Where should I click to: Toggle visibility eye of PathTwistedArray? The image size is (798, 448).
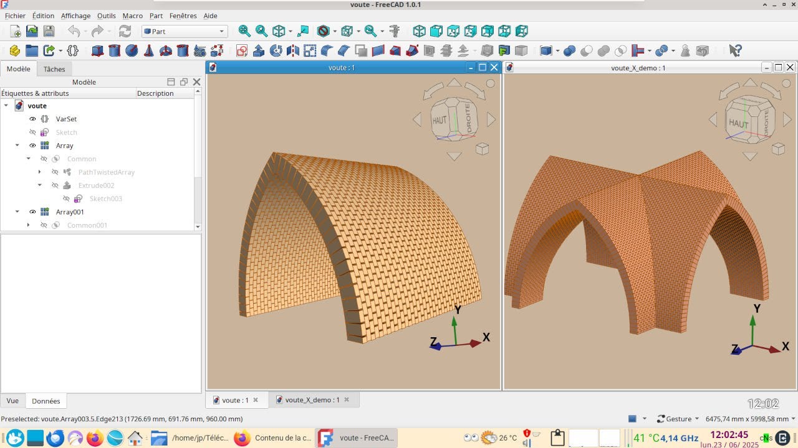(x=55, y=172)
